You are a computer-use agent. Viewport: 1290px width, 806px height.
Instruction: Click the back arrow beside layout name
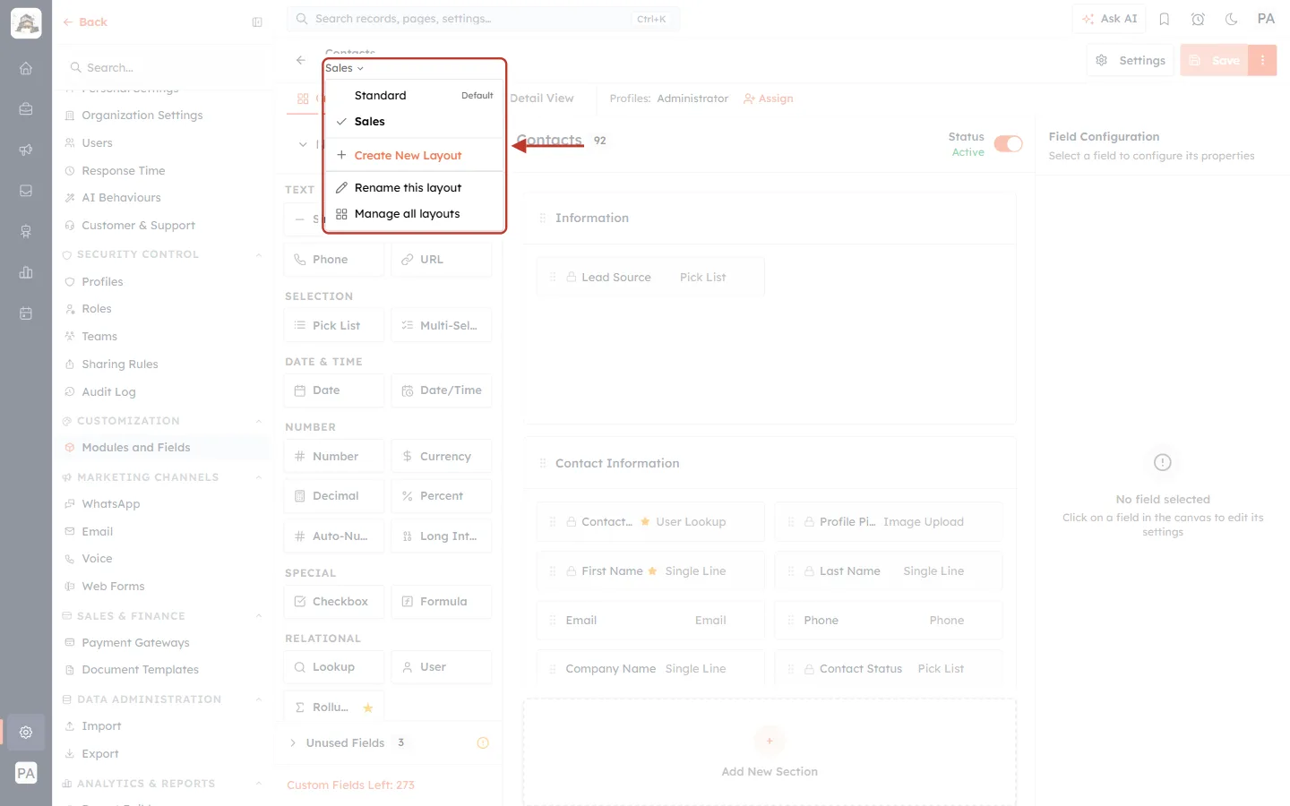click(x=301, y=60)
